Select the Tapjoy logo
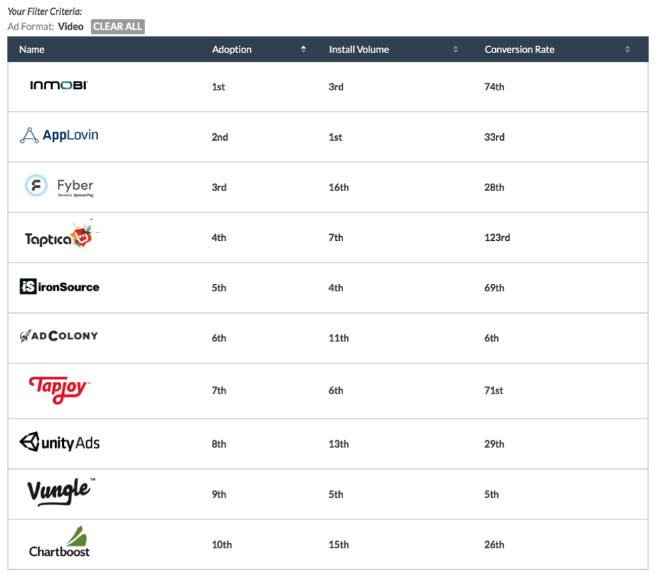Viewport: 656px width, 578px height. click(59, 390)
